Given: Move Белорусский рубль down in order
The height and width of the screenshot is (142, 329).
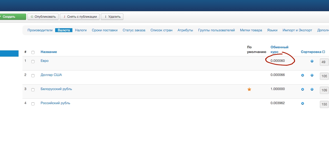Looking at the screenshot, I should pyautogui.click(x=312, y=89).
